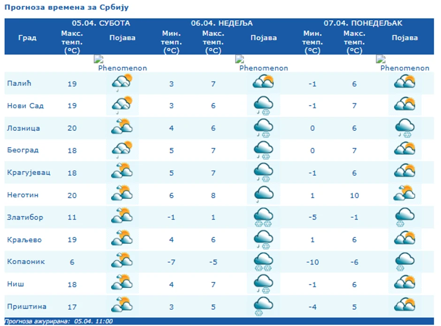The height and width of the screenshot is (326, 441).
Task: Click broken Phenomenon image under Monday
Action: coord(403,63)
